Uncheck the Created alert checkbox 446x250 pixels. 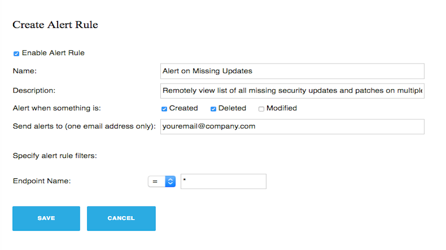coord(164,108)
